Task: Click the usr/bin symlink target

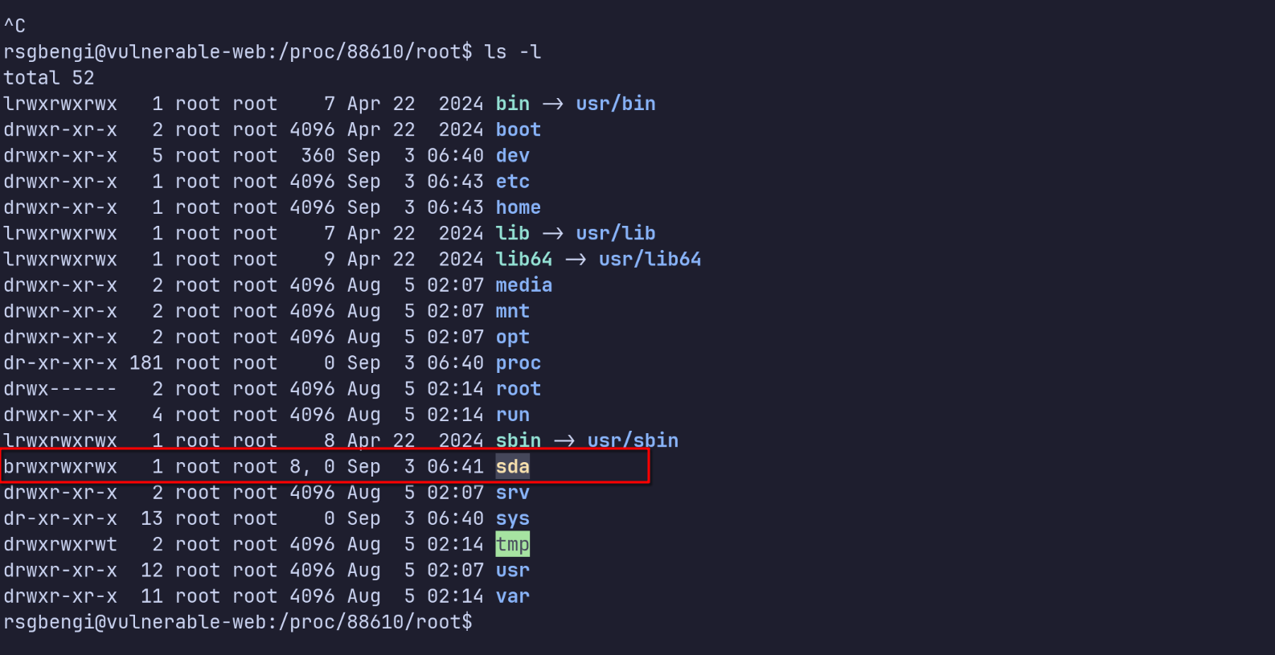Action: [x=615, y=104]
